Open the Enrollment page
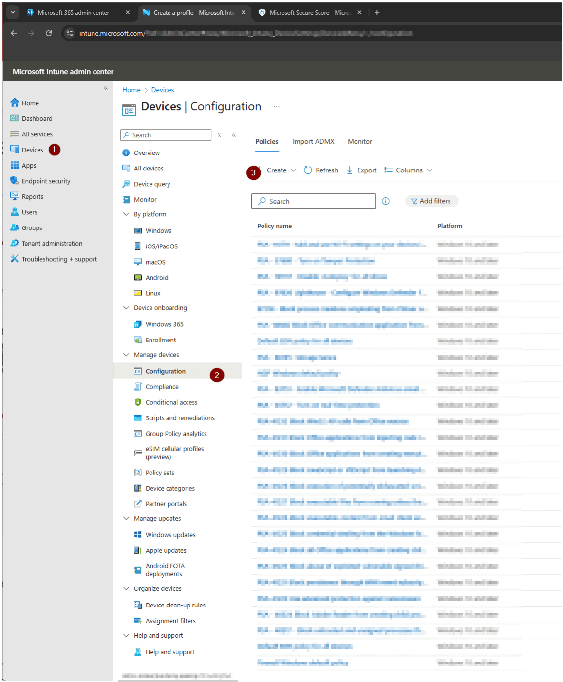Image resolution: width=563 pixels, height=682 pixels. coord(161,340)
